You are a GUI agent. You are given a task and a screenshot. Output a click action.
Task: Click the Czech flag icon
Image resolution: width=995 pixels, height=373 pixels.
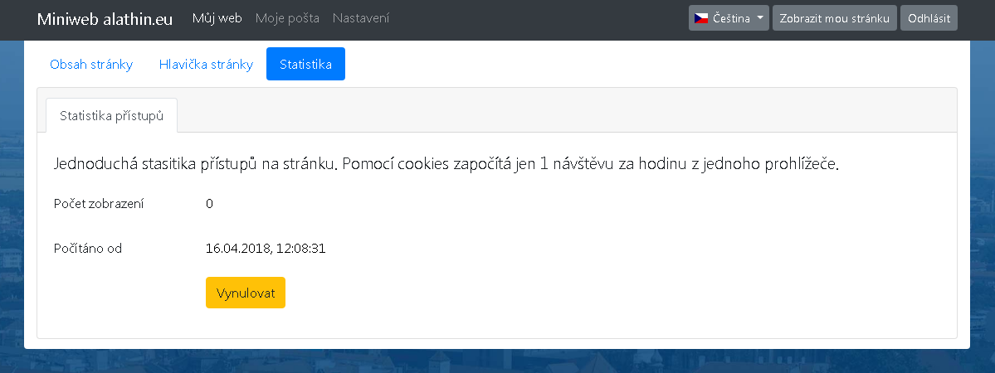point(701,18)
